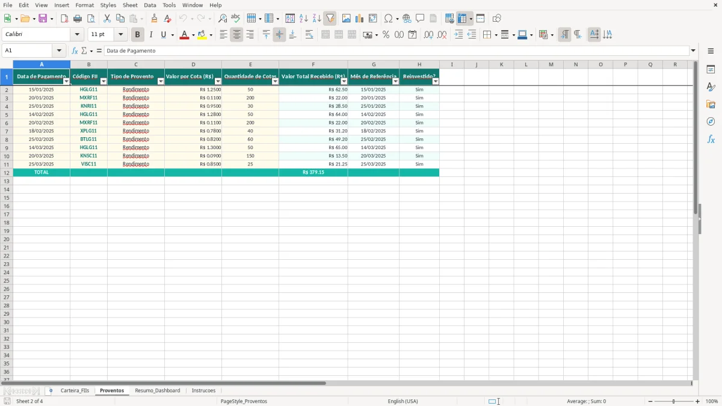Click the English (USA) language status
This screenshot has height=406, width=722.
pyautogui.click(x=403, y=401)
